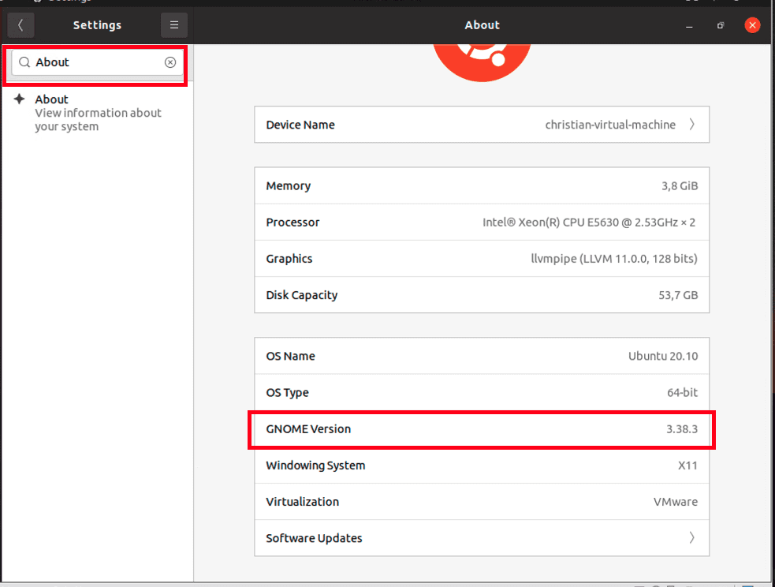
Task: Click the star icon beside About result
Action: tap(20, 99)
